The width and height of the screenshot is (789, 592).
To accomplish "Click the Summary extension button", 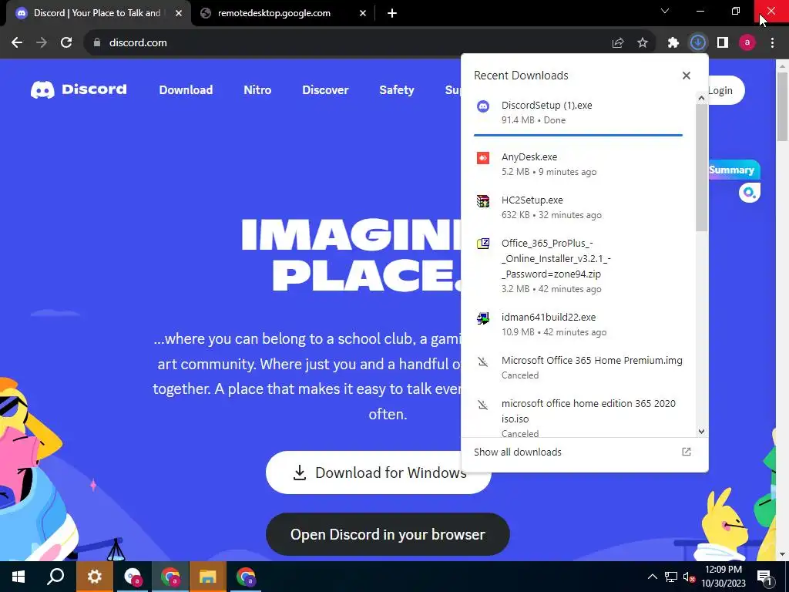I will [x=734, y=170].
